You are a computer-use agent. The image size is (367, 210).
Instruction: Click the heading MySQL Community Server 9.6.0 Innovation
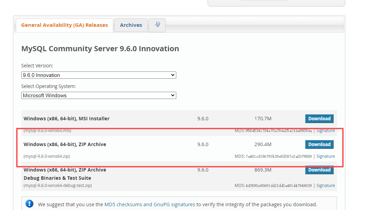pos(100,48)
